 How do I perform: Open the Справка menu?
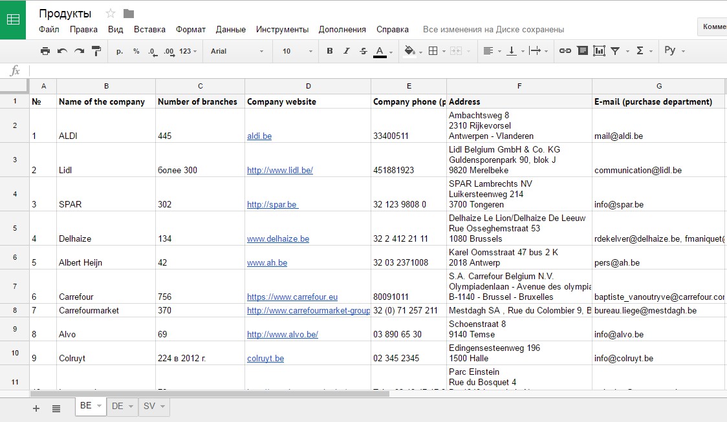pos(392,29)
